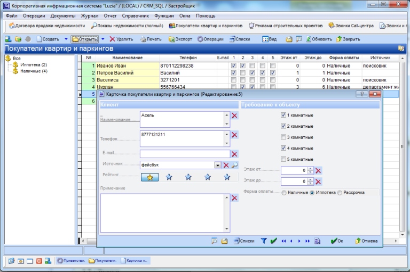Increase the Этаж от spinner value
410x272 pixels.
point(310,169)
